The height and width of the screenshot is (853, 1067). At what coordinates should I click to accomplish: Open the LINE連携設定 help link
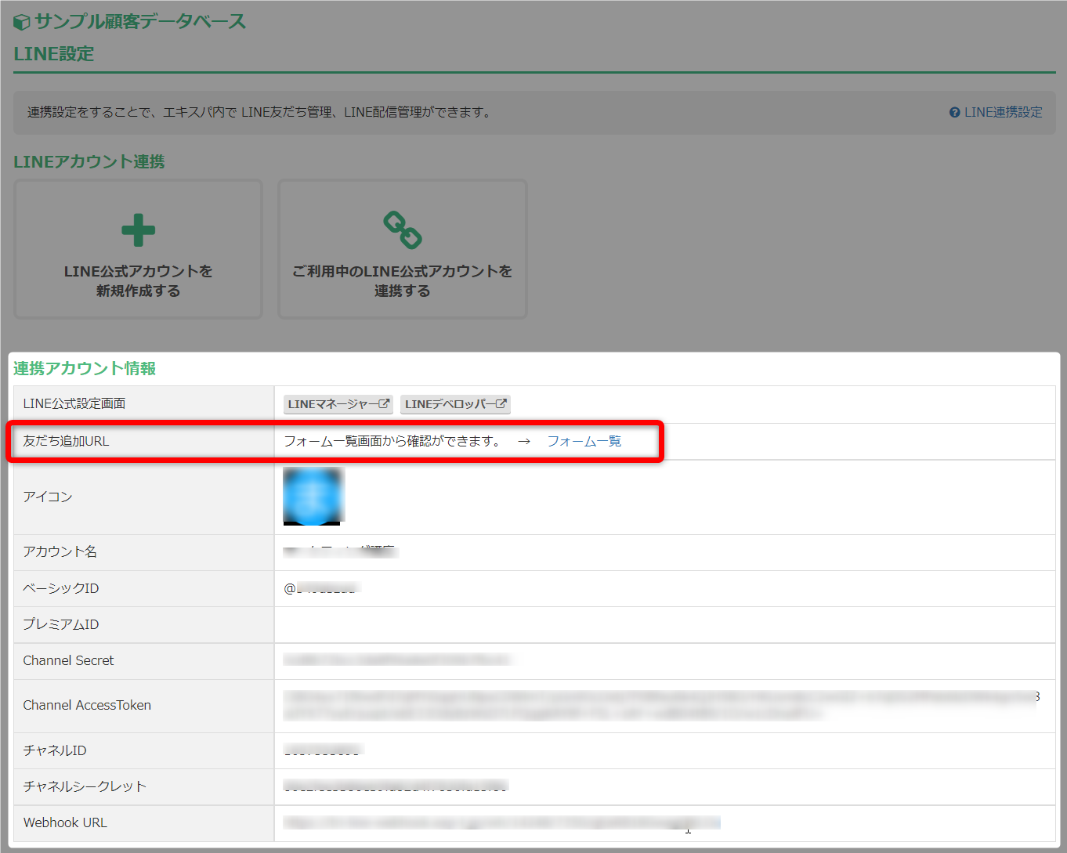[1003, 113]
